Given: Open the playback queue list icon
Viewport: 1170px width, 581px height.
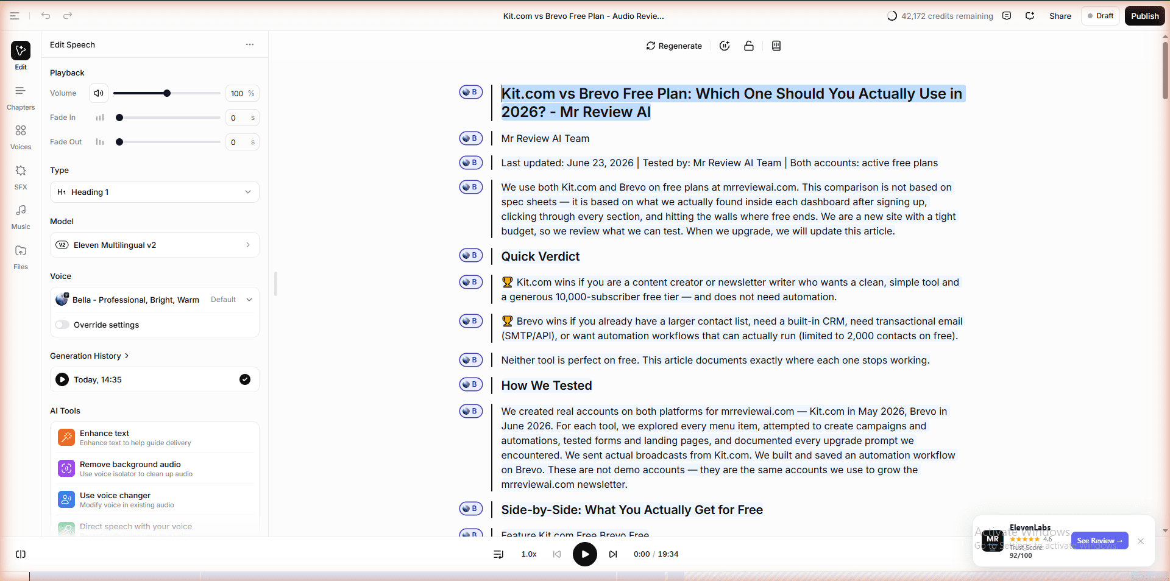Looking at the screenshot, I should pos(498,554).
